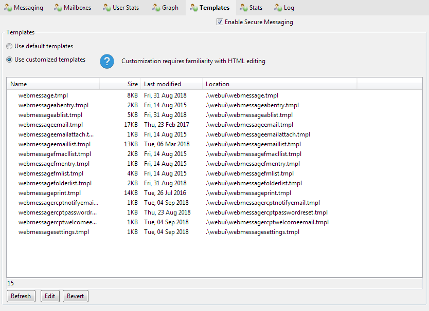Click the blue question mark help icon
Image resolution: width=429 pixels, height=311 pixels.
[x=107, y=61]
